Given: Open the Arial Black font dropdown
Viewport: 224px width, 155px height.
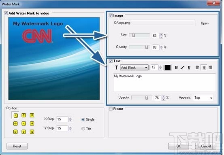Looking at the screenshot, I should [x=134, y=68].
